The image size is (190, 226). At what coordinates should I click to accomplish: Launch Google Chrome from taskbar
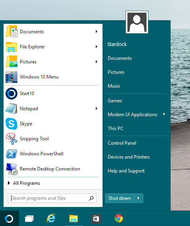119,218
